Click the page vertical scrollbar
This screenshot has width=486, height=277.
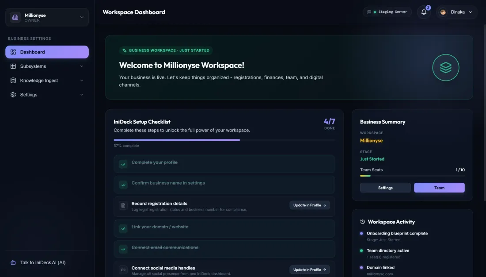point(484,113)
